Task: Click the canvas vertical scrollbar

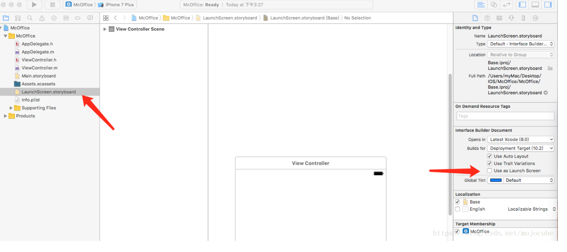Action: 450,145
